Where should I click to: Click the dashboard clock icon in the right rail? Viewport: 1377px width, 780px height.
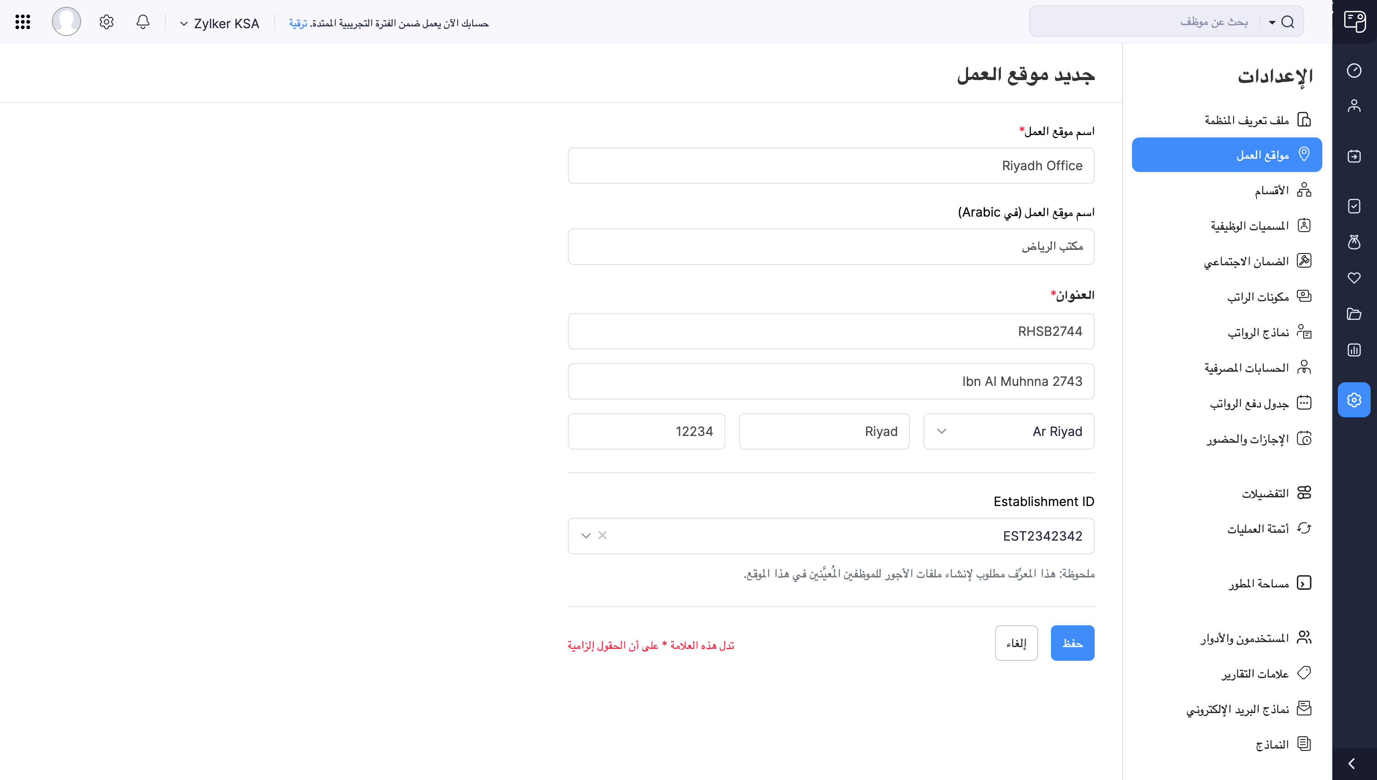pos(1355,70)
